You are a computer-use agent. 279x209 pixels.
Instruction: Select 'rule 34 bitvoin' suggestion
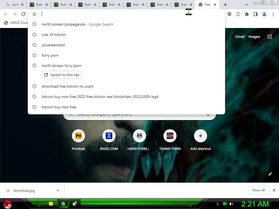tap(126, 35)
